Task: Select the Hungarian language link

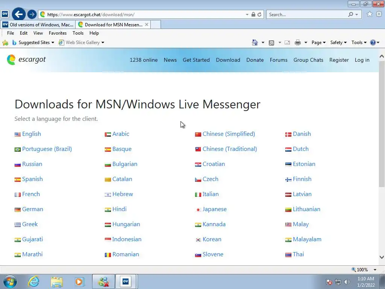Action: (126, 224)
